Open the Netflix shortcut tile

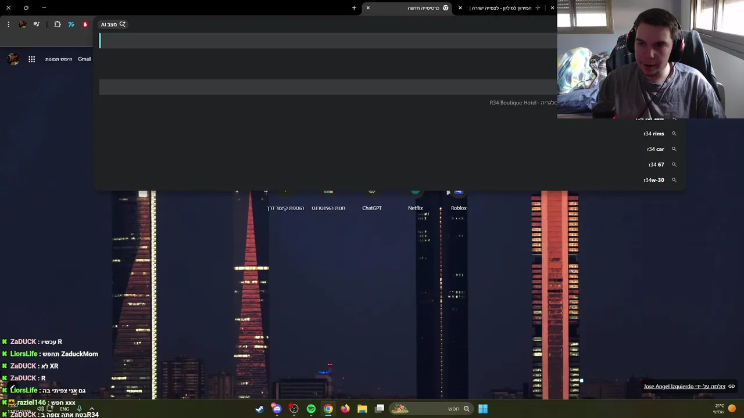pyautogui.click(x=415, y=200)
